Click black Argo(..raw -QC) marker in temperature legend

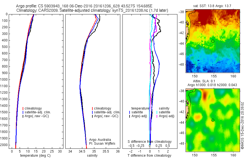[23, 116]
